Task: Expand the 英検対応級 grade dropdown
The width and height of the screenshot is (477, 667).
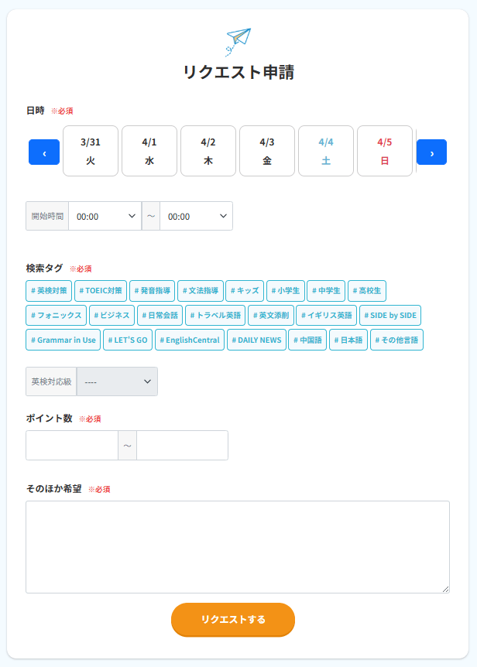Action: [117, 381]
